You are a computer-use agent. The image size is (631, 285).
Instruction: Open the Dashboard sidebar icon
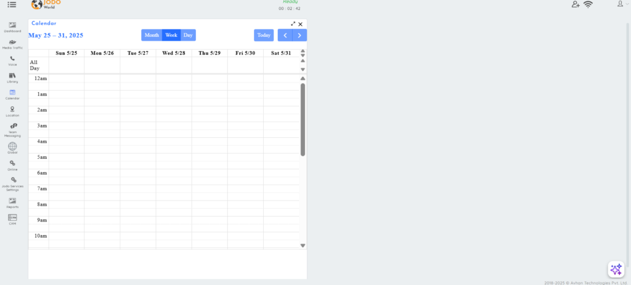point(12,25)
